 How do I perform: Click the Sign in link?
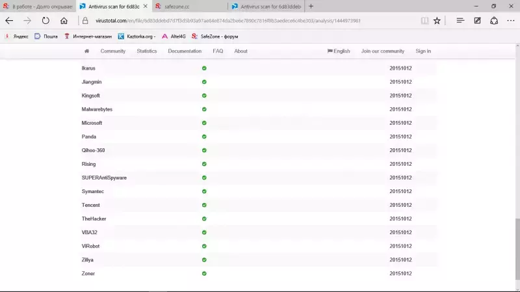point(423,51)
